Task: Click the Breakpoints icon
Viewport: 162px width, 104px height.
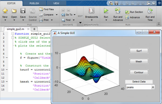Action: tap(92, 10)
